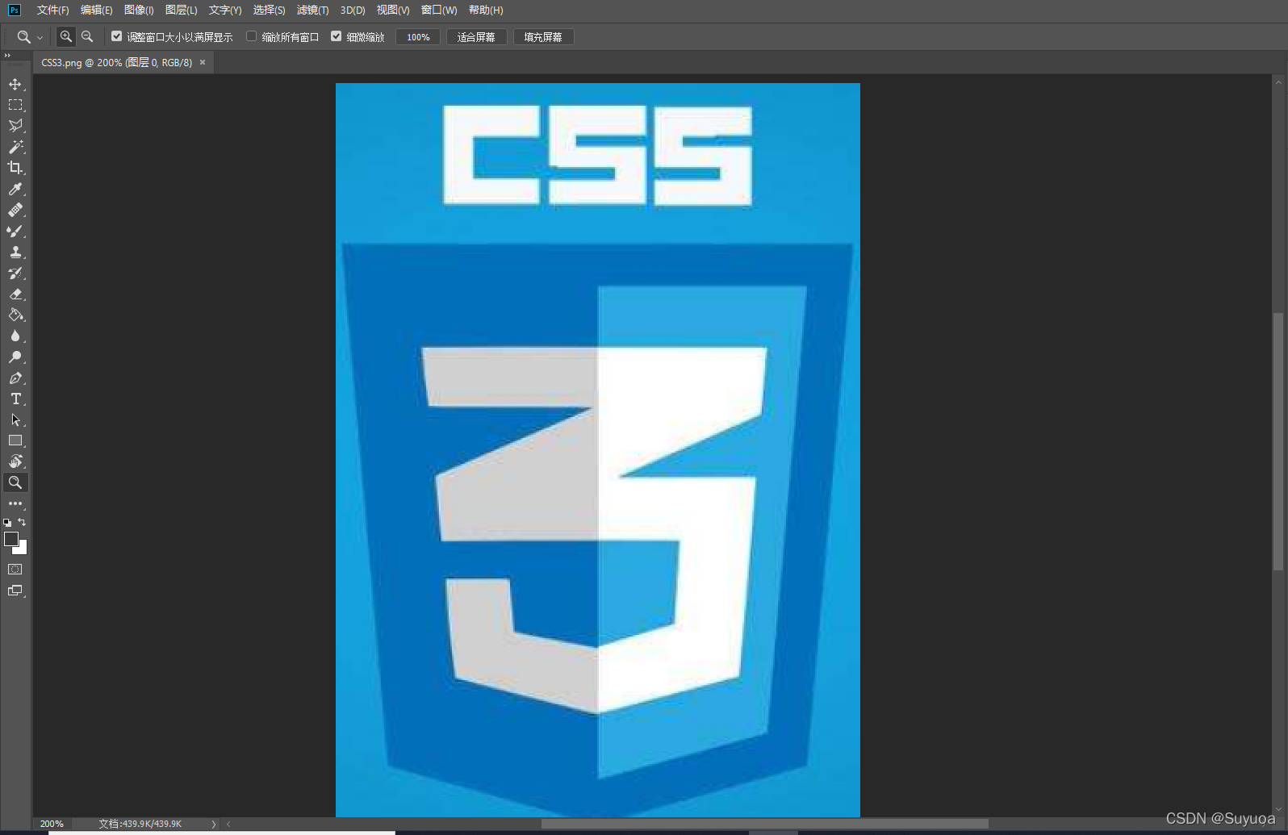Click the 100% zoom button

click(418, 37)
